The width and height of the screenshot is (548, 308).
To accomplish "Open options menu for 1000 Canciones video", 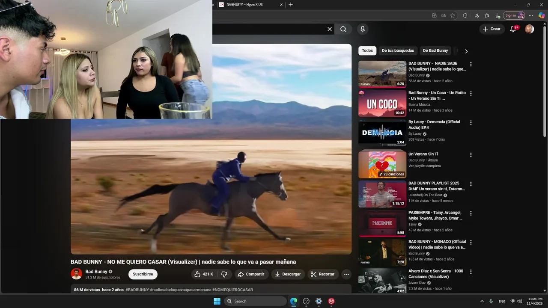I will coord(471,272).
